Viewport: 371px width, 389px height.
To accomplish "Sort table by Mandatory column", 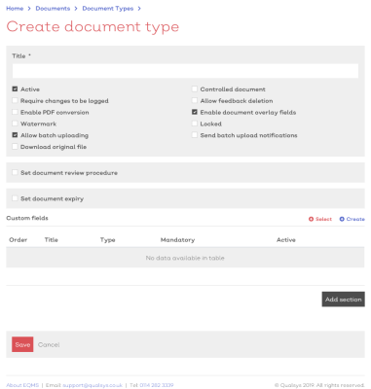I will [177, 240].
